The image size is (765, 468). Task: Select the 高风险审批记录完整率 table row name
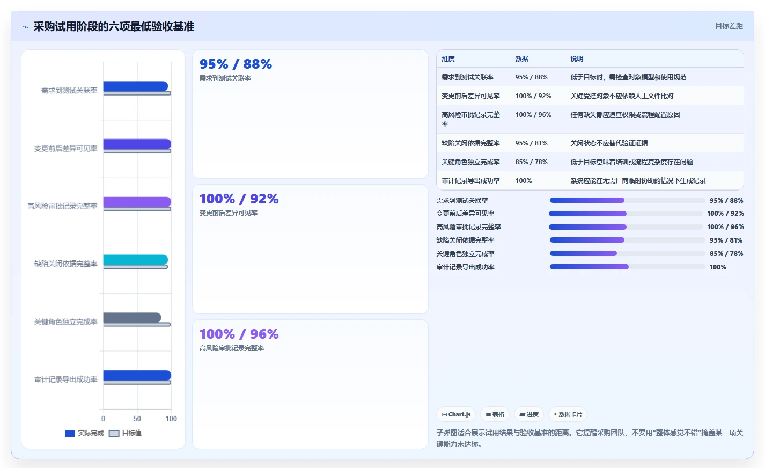coord(470,119)
